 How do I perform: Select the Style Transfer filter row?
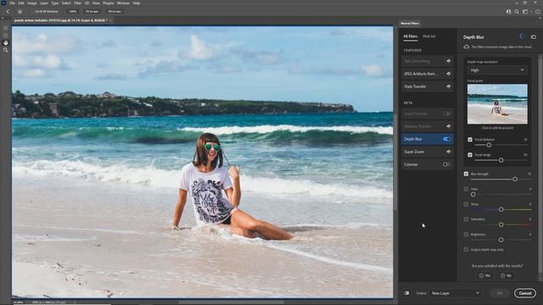click(428, 86)
